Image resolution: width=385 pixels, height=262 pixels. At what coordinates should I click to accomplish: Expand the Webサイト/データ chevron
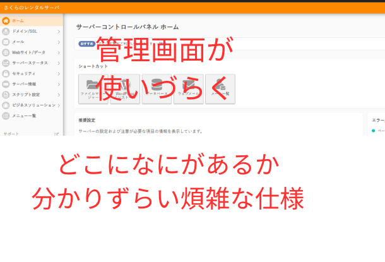59,52
